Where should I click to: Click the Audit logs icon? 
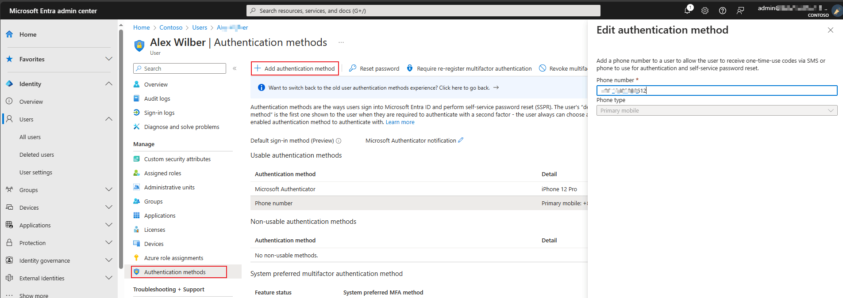pos(137,98)
